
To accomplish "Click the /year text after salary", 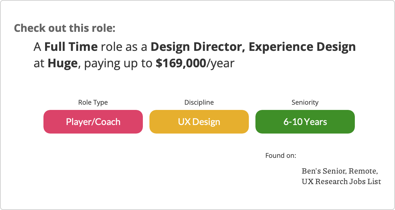I will (220, 64).
